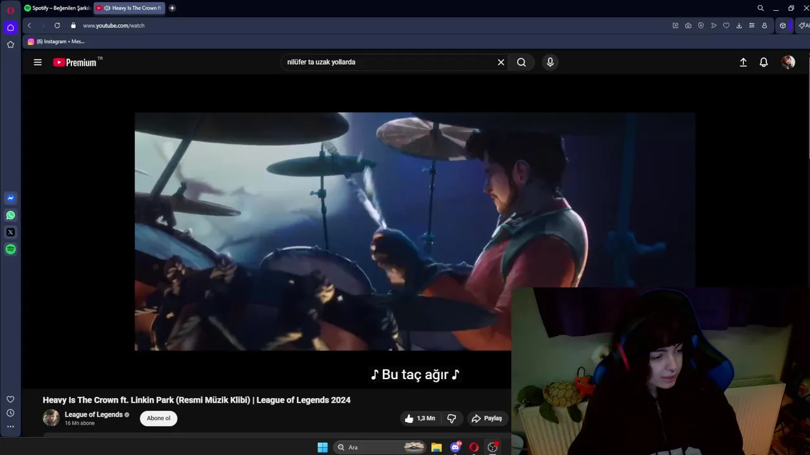This screenshot has width=810, height=455.
Task: Open OBS Studio from the taskbar
Action: click(492, 447)
